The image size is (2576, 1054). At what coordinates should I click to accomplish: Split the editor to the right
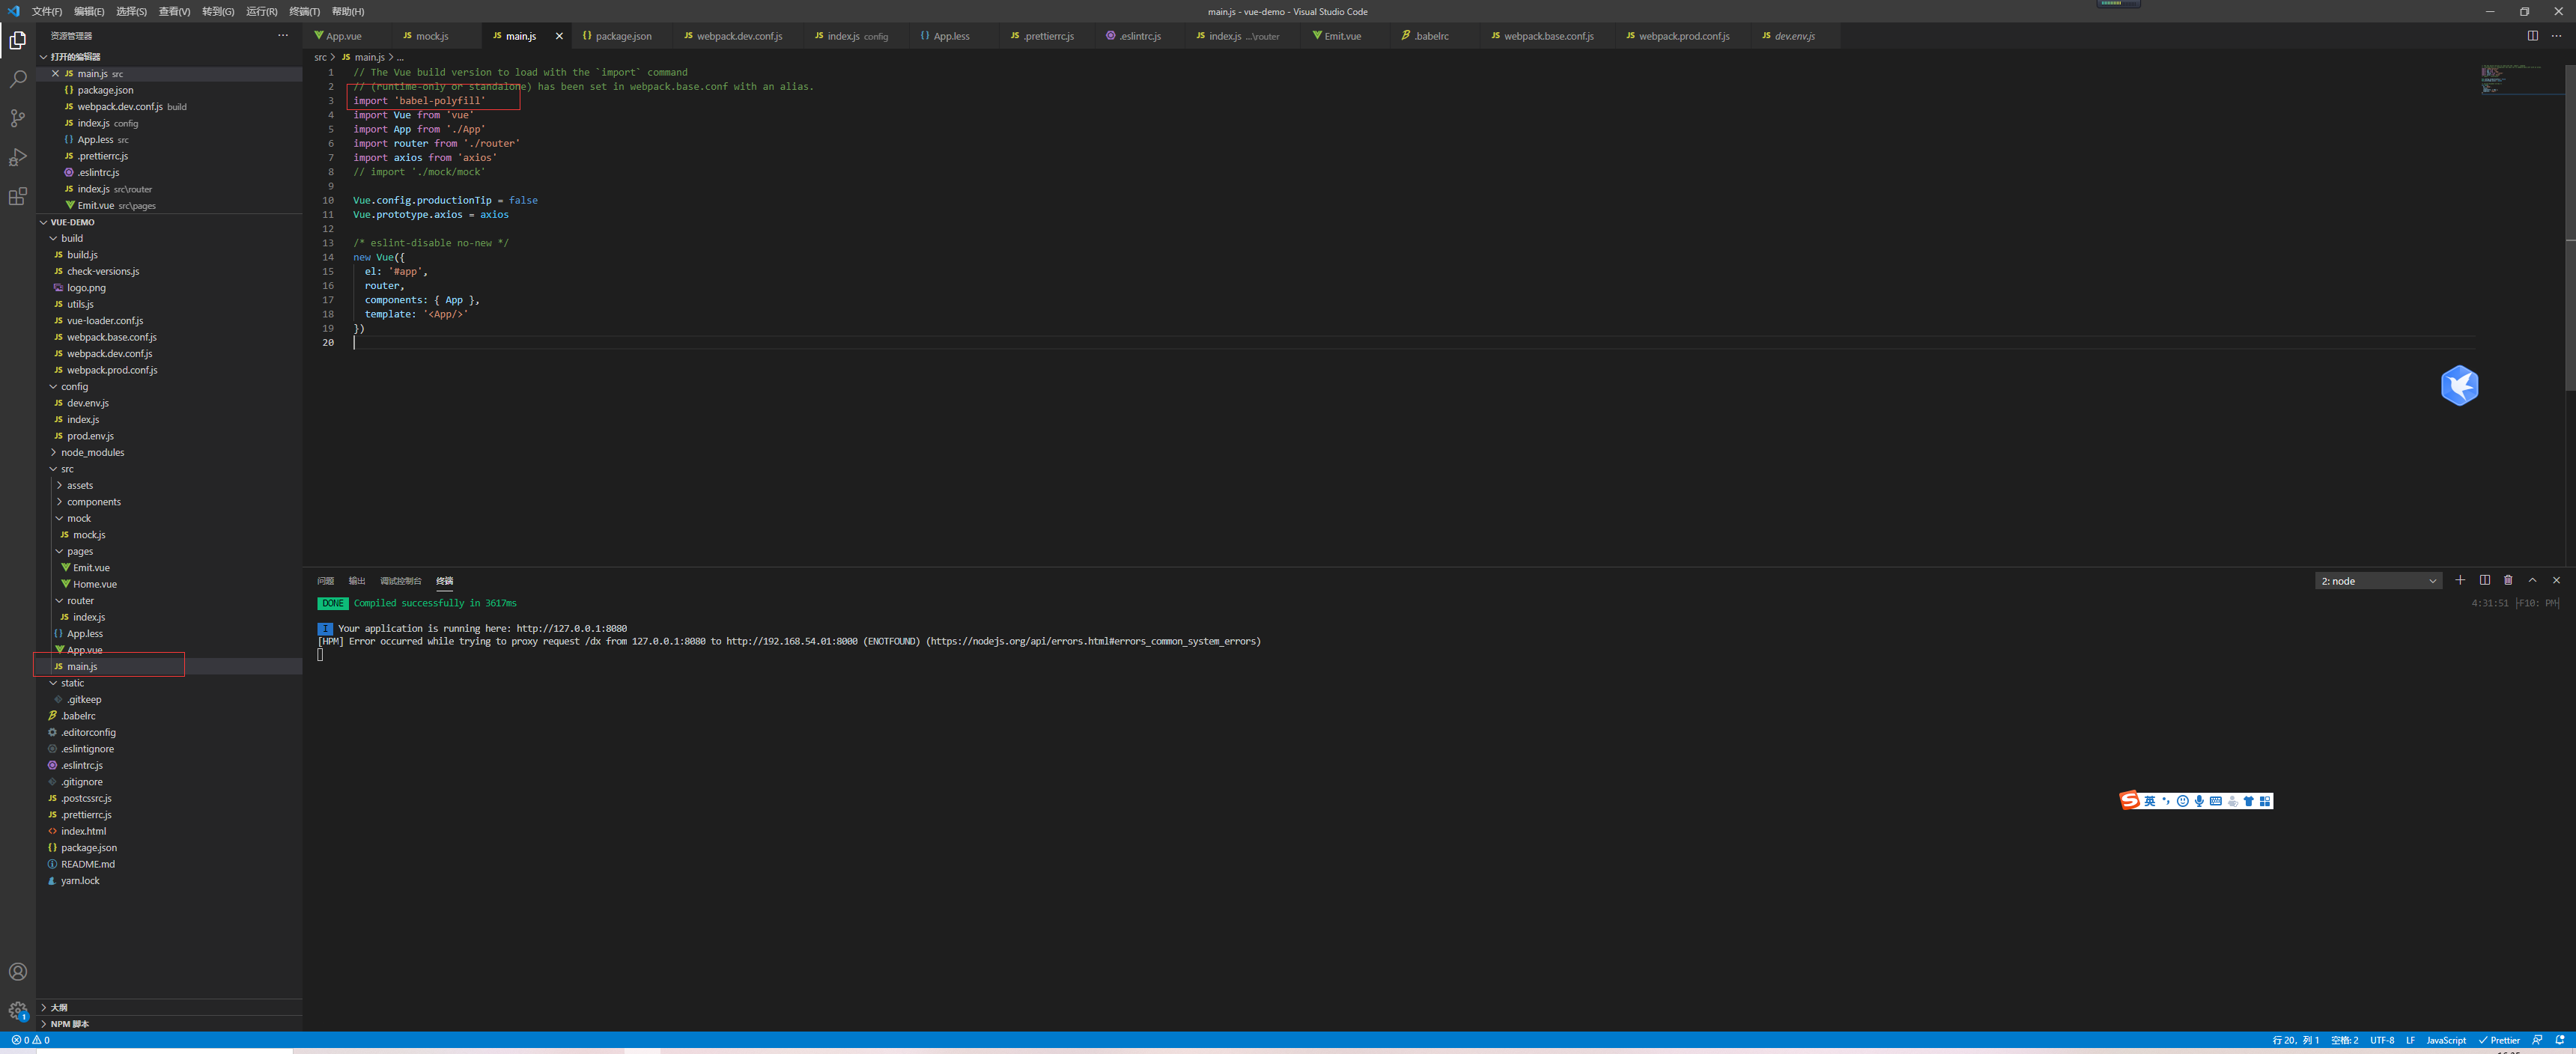2532,36
